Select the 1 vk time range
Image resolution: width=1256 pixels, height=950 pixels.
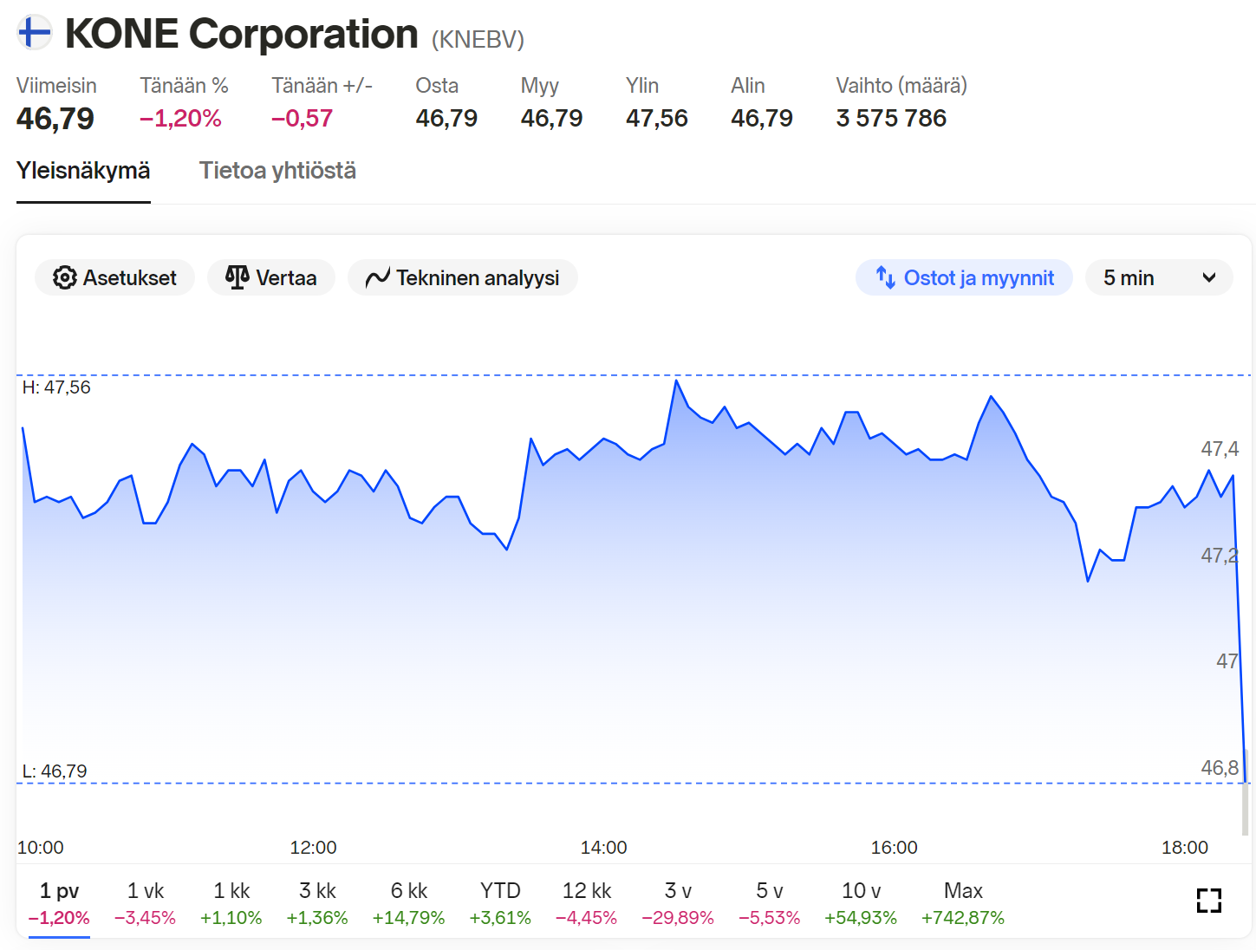click(x=146, y=903)
